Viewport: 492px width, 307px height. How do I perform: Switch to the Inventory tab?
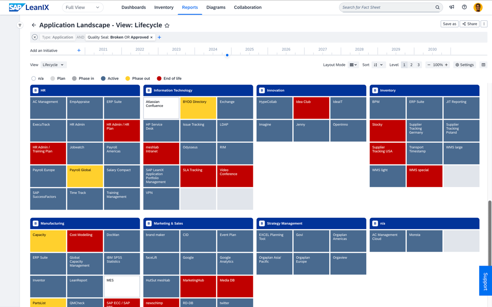[x=164, y=7]
